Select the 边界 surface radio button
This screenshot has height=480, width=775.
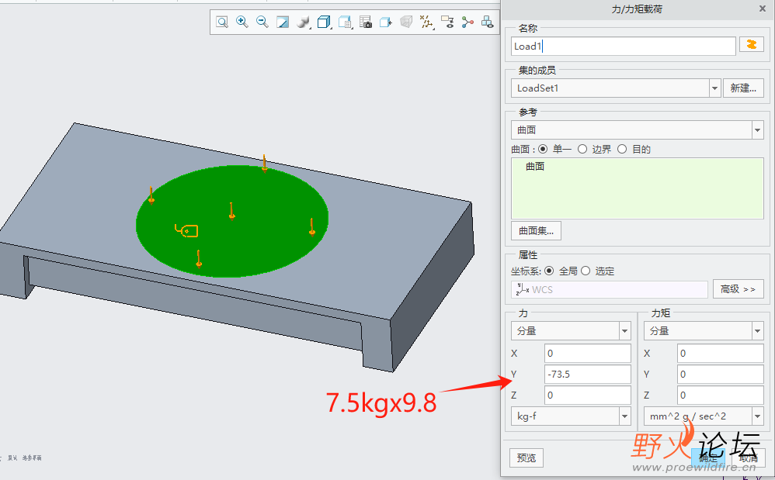(x=582, y=149)
